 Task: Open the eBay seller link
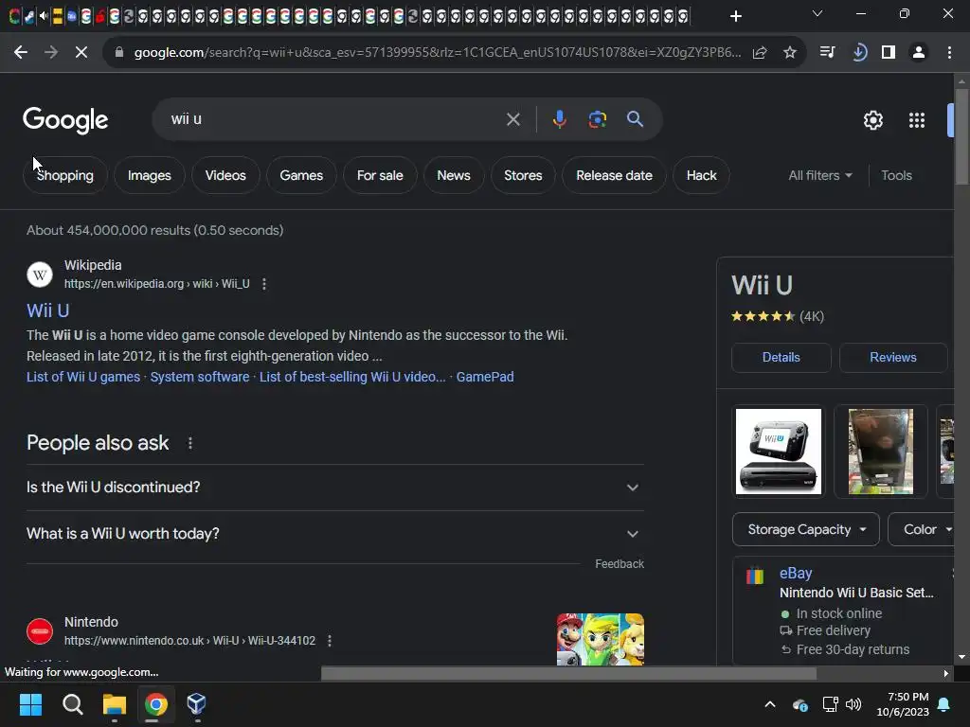[x=796, y=573]
